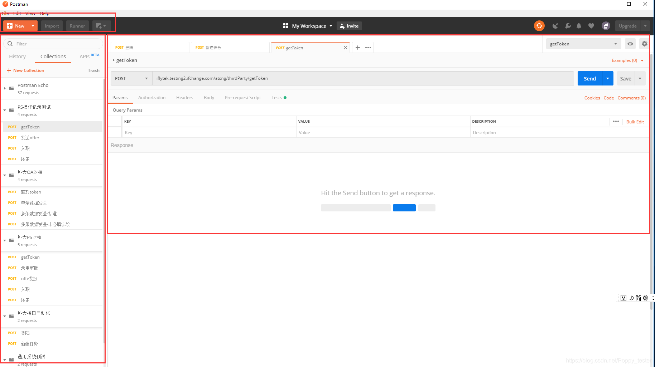The image size is (655, 367).
Task: Click the Send button
Action: pyautogui.click(x=590, y=78)
